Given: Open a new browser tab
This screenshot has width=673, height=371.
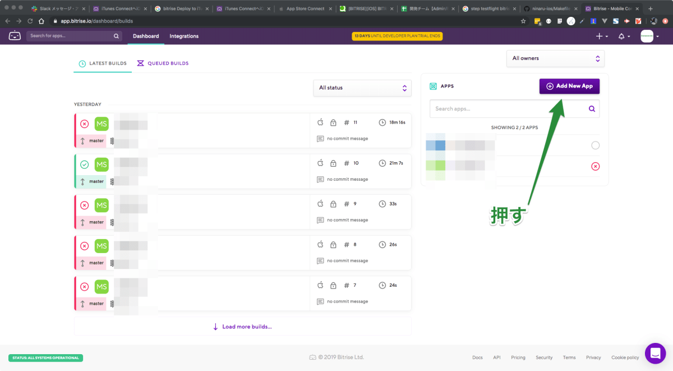Looking at the screenshot, I should pos(651,8).
